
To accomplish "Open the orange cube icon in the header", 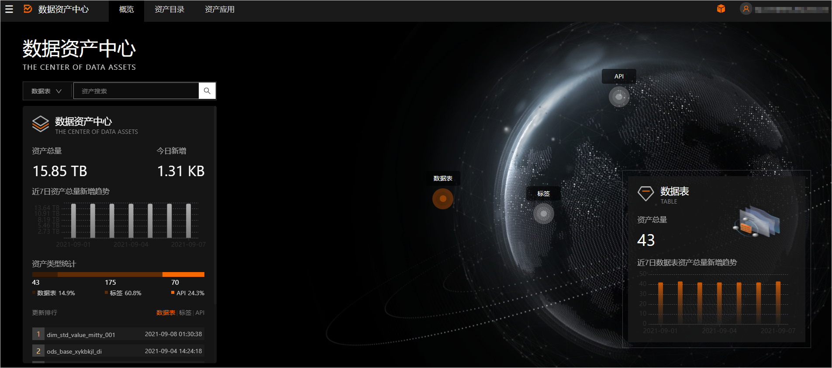I will pyautogui.click(x=721, y=9).
